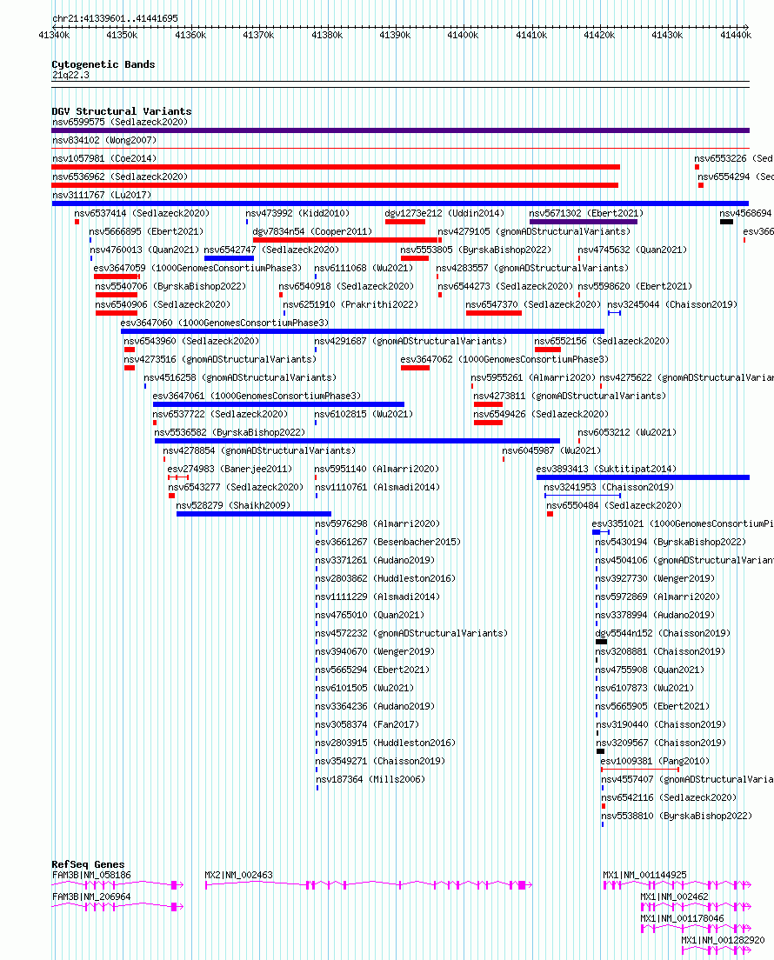Screen dimensions: 774x960
Task: Click the DGV Structural Variants track title
Action: 122,111
